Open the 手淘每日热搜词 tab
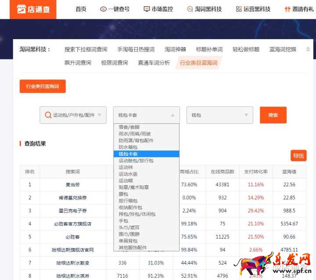 pyautogui.click(x=136, y=50)
